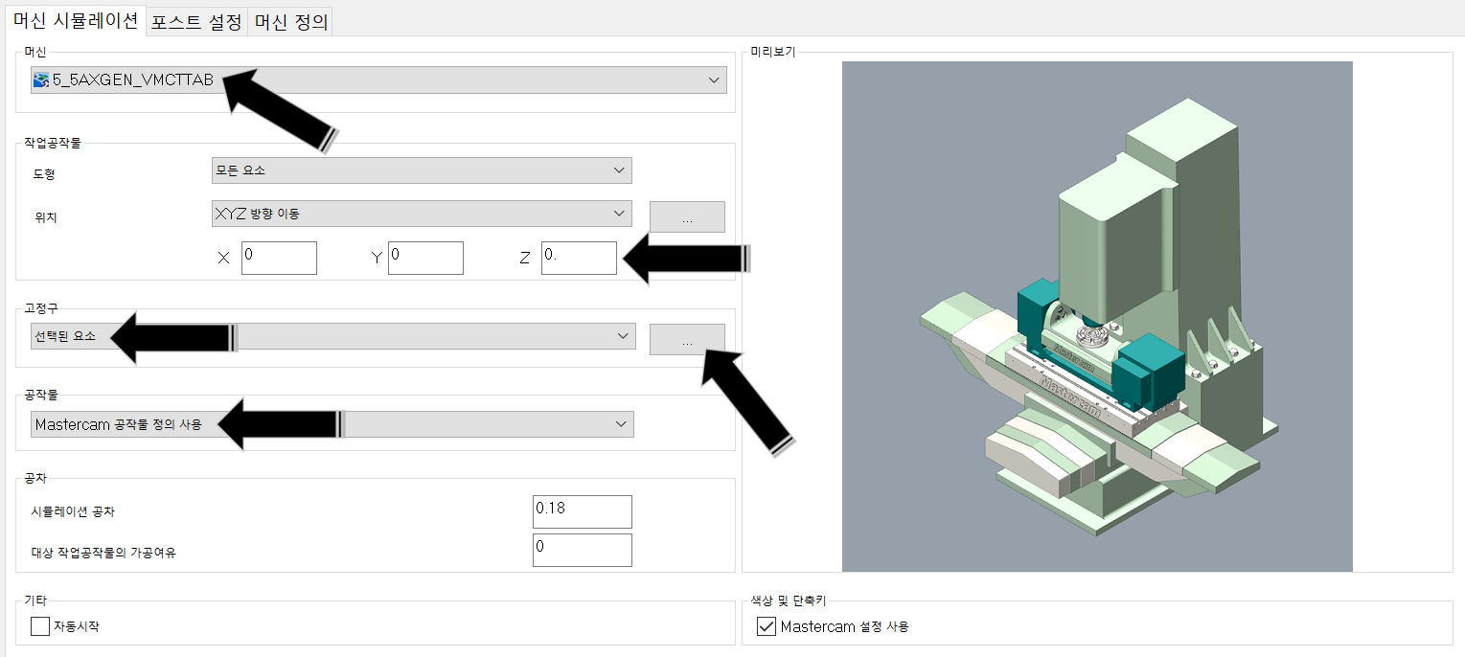Open the 머신 정의 tab
Viewport: 1465px width, 657px height.
[289, 22]
